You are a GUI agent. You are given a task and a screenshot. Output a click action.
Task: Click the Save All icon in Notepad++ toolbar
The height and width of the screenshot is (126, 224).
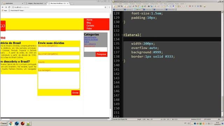click(x=122, y=6)
